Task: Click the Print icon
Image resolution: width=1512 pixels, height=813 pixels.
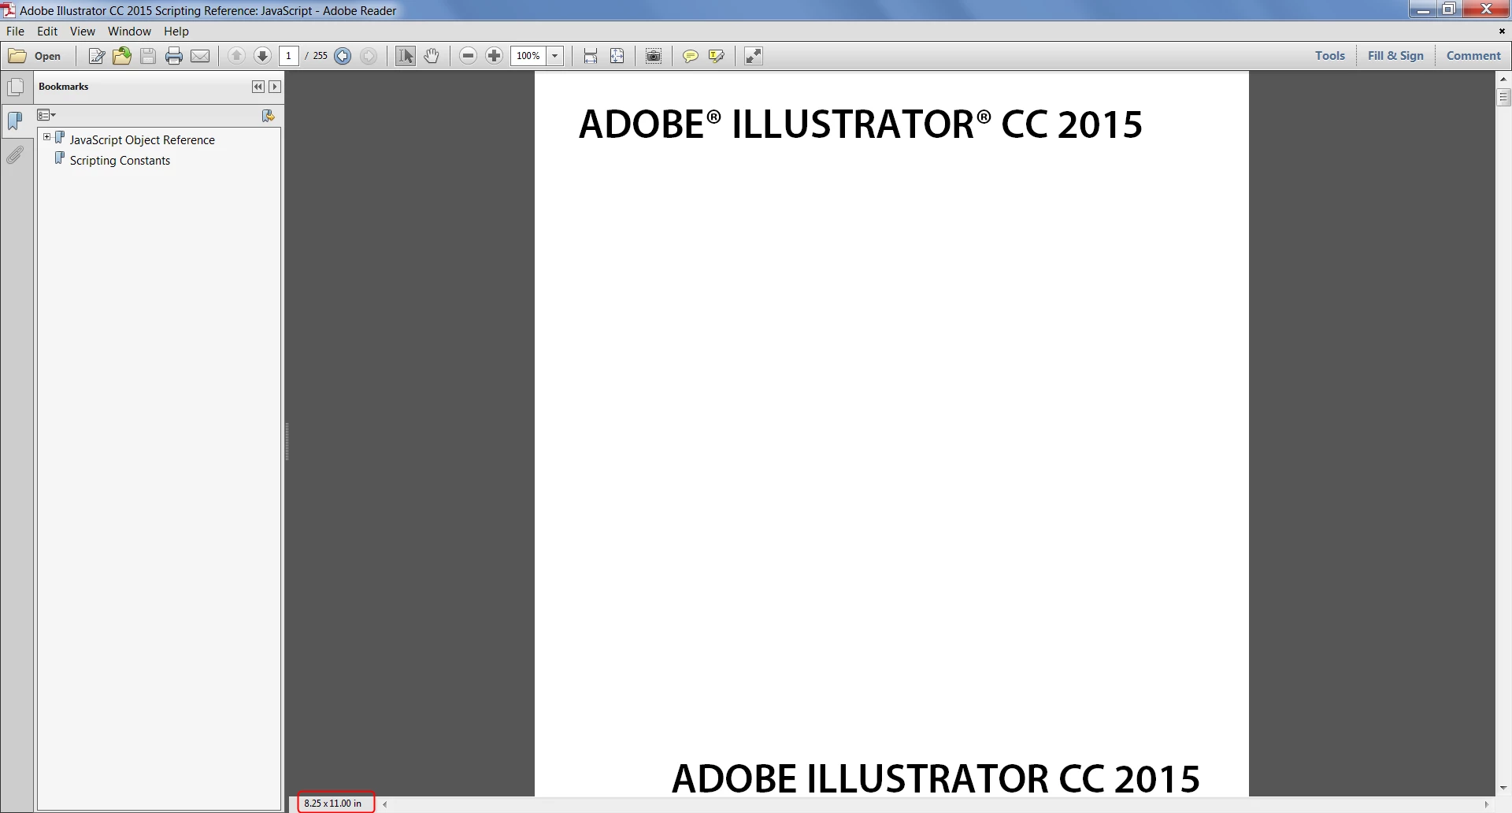Action: pos(174,56)
